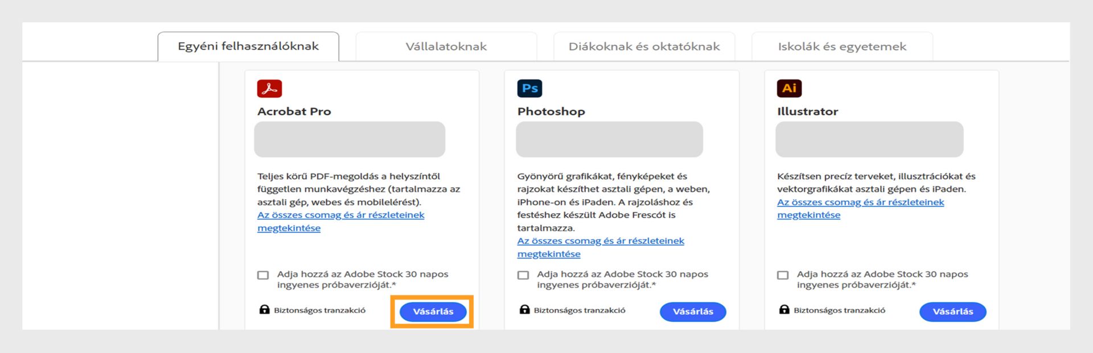
Task: Click the lock icon under Photoshop
Action: coord(524,310)
